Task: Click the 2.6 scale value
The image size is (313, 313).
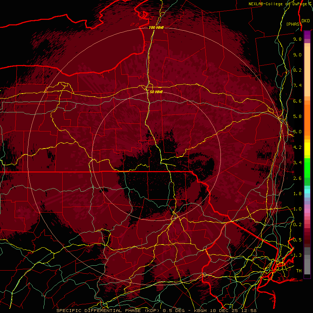Action: (x=297, y=178)
